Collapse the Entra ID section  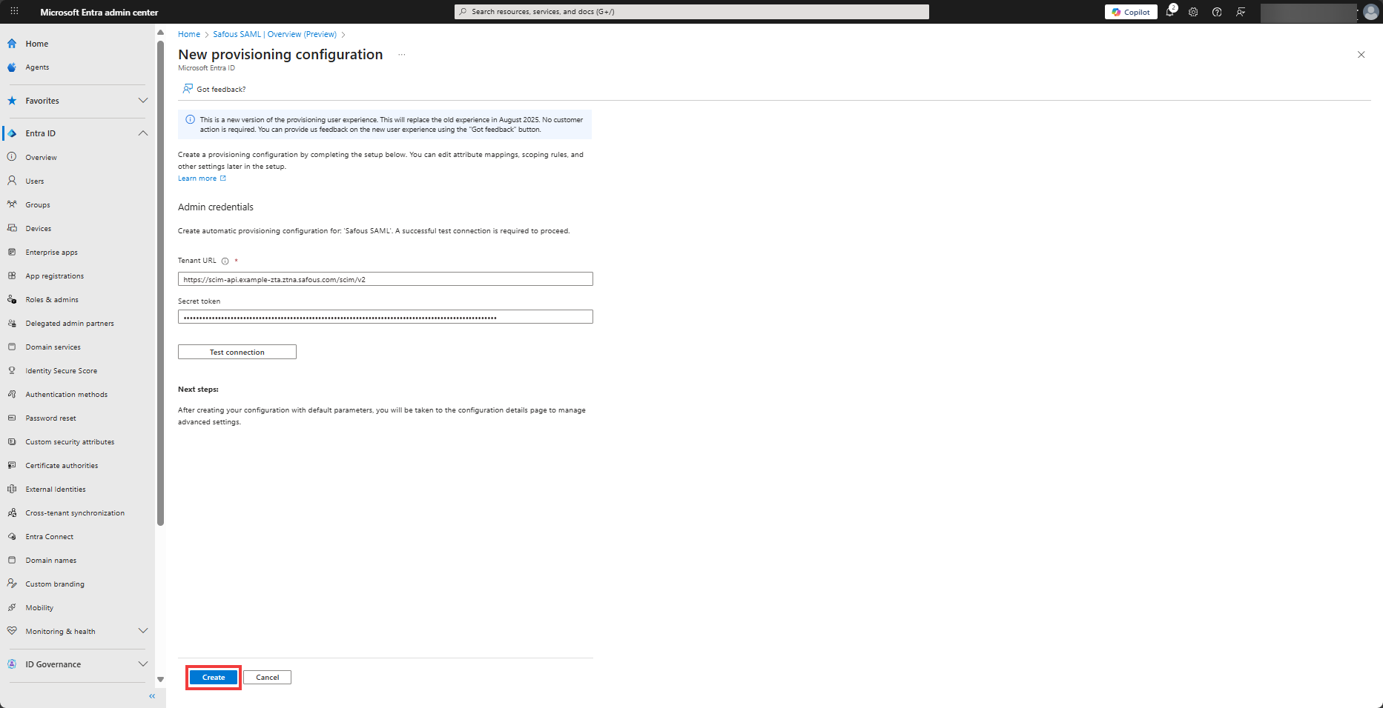pos(143,133)
